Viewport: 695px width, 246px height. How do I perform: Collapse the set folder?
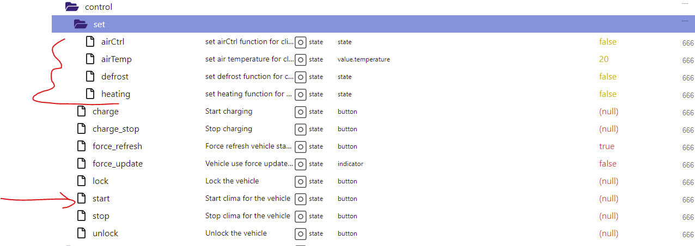(81, 24)
